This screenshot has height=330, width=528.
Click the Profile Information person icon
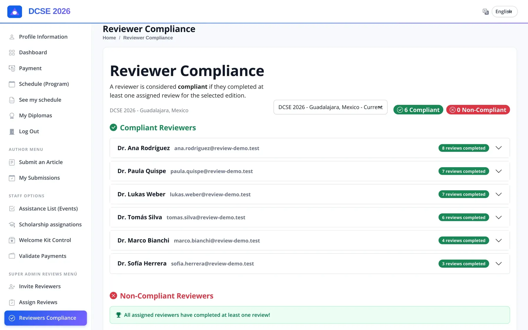pyautogui.click(x=12, y=37)
